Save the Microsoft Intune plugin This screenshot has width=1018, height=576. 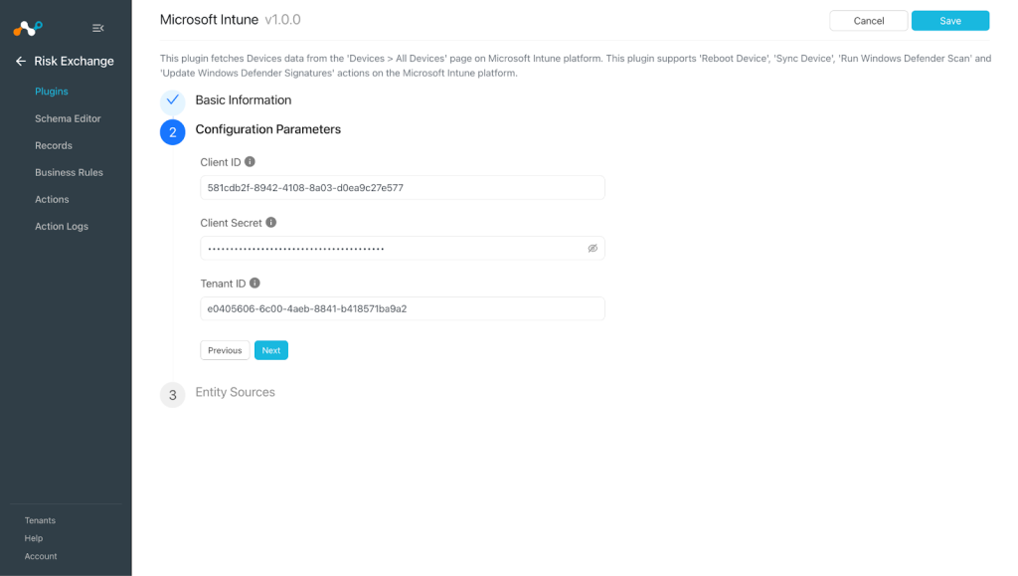[x=950, y=21]
